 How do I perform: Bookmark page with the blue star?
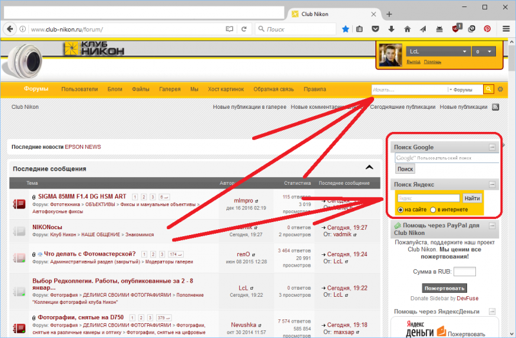coord(345,29)
